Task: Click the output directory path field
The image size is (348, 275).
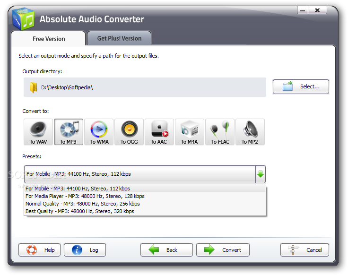Action: pos(145,87)
